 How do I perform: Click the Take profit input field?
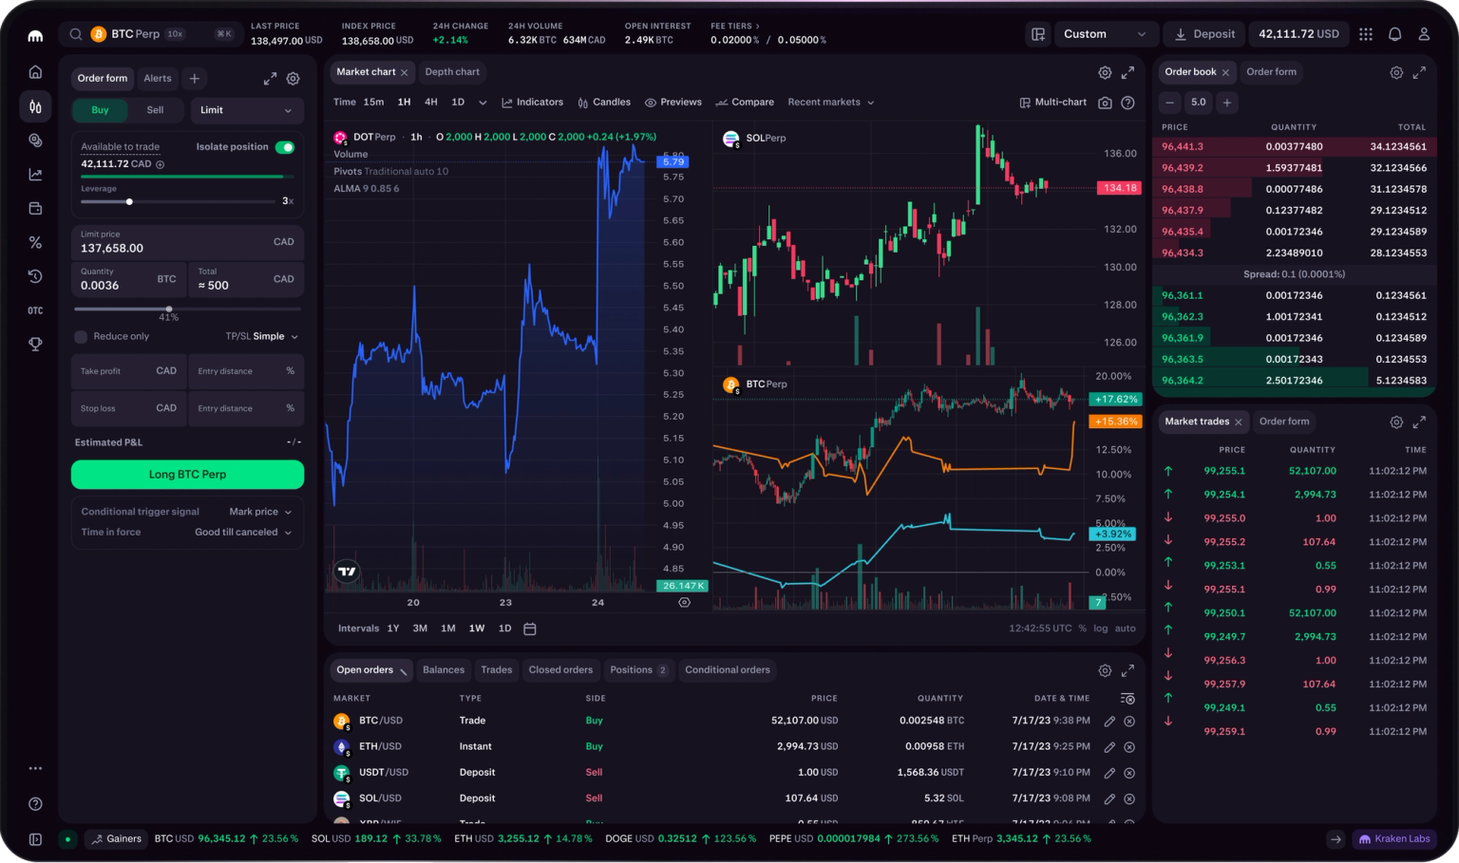tap(128, 371)
